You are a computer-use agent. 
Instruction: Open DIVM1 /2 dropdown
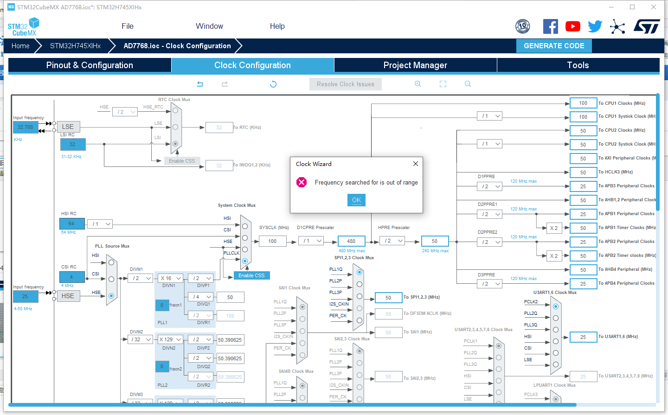pos(141,278)
